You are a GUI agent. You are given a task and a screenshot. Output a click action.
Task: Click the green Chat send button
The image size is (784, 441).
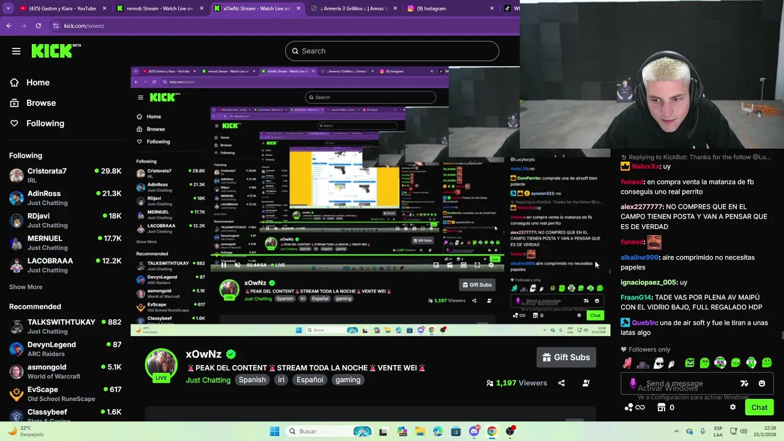[x=759, y=407]
